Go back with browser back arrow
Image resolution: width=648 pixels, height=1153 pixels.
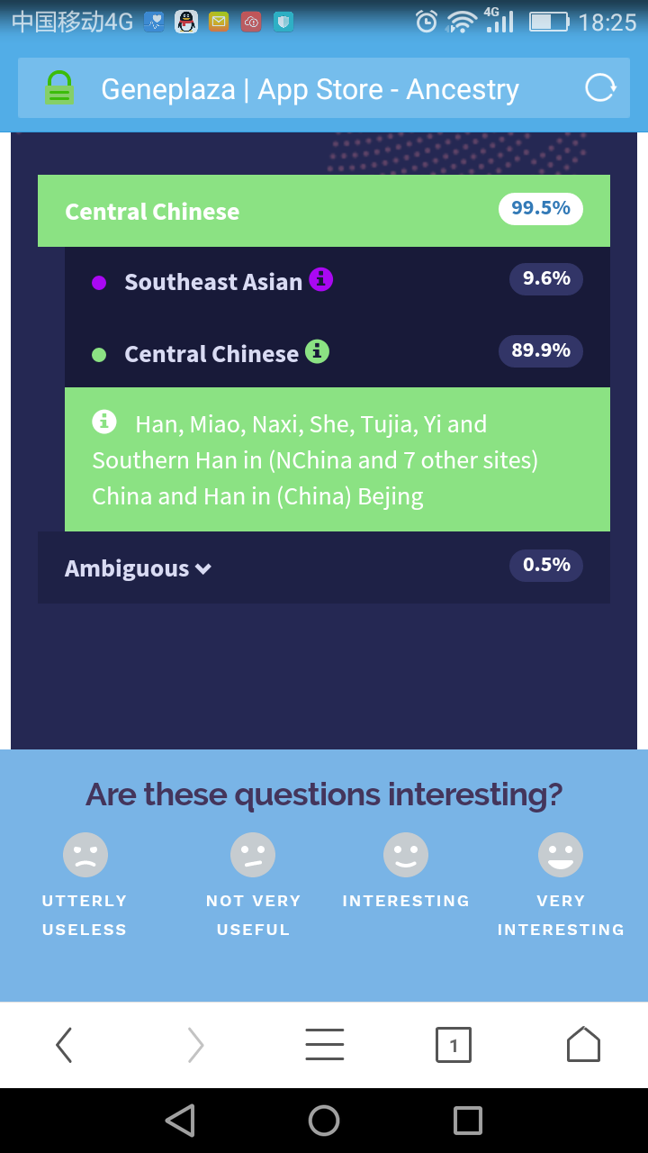64,1045
